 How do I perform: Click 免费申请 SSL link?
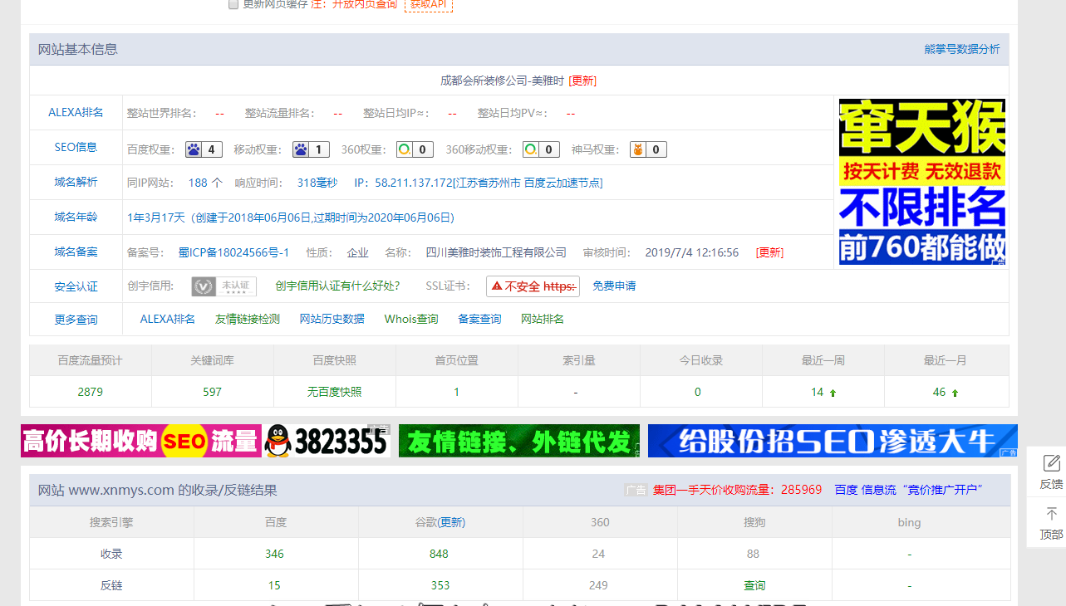[614, 286]
